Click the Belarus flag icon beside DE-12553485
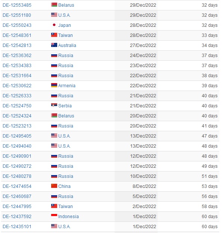The width and height of the screenshot is (223, 233). (54, 5)
